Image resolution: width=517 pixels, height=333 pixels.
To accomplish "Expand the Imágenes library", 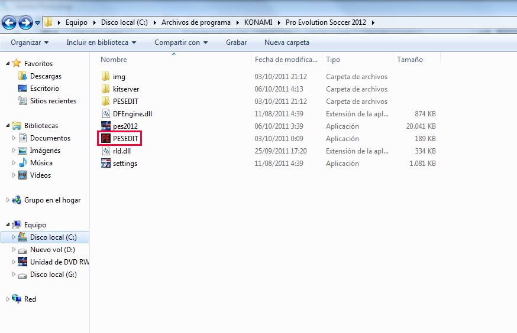I will 14,151.
